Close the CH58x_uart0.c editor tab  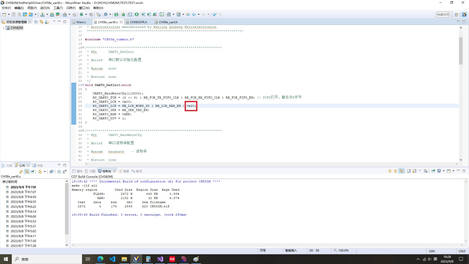point(121,22)
